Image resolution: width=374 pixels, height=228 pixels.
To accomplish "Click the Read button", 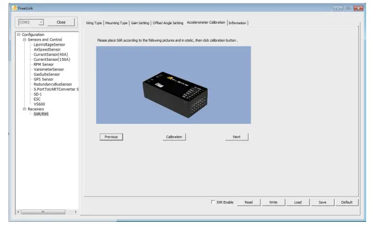I will tap(248, 202).
